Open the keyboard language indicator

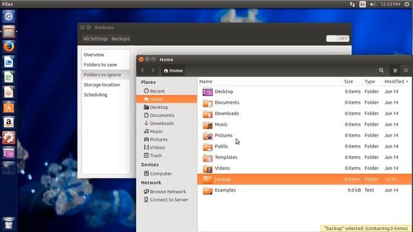pyautogui.click(x=363, y=4)
